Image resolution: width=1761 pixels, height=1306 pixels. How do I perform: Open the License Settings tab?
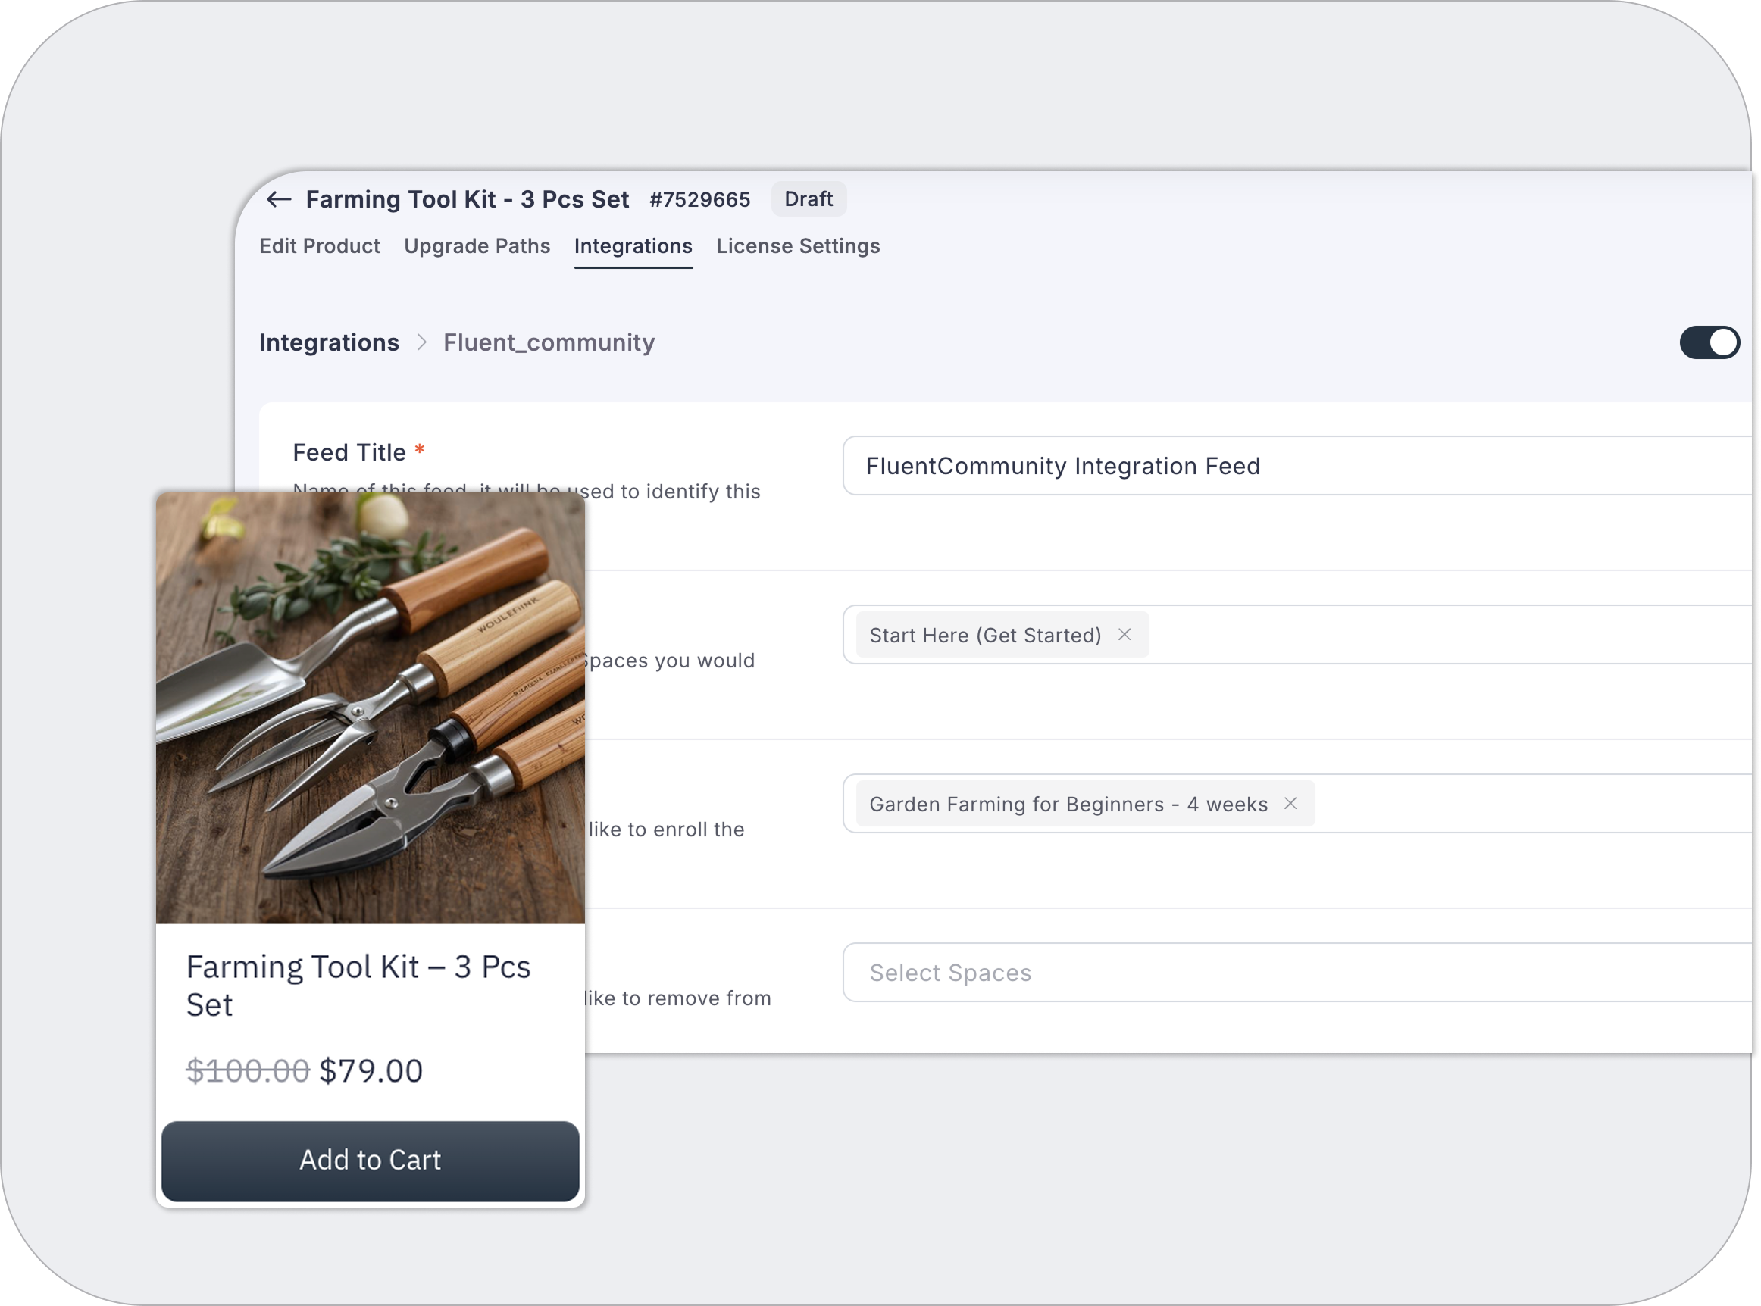tap(797, 246)
